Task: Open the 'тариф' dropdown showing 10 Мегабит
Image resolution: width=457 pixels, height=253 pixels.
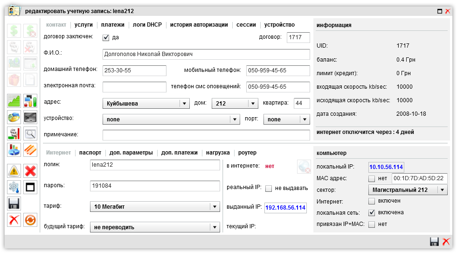Action: coord(154,207)
